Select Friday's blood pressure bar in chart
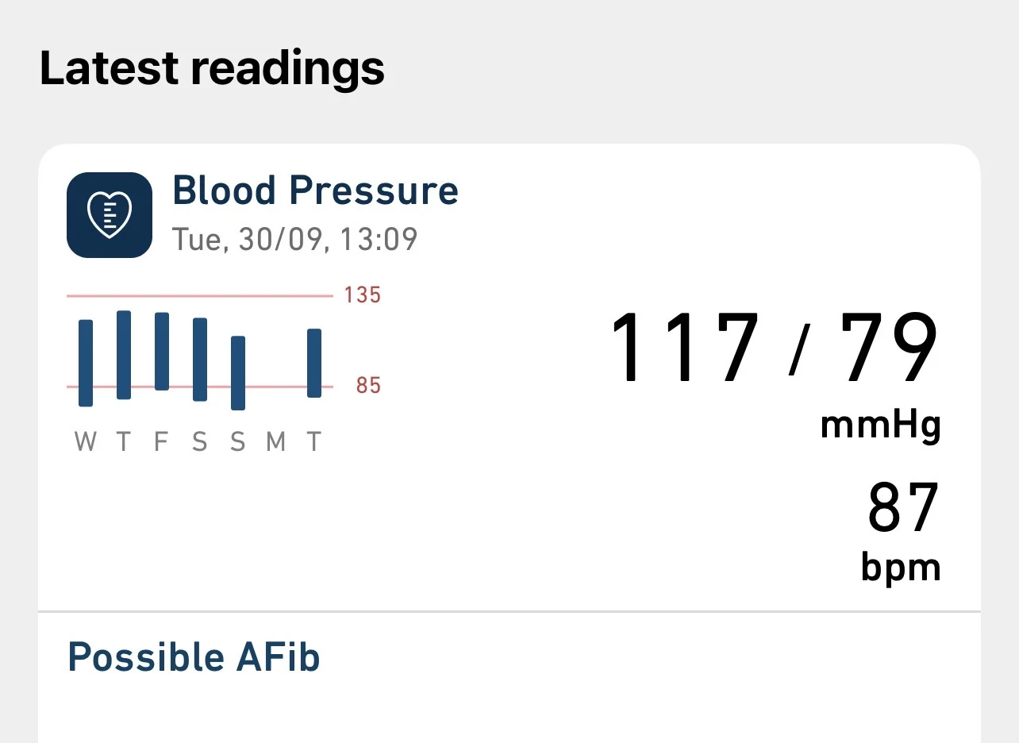The height and width of the screenshot is (743, 1019). point(162,351)
